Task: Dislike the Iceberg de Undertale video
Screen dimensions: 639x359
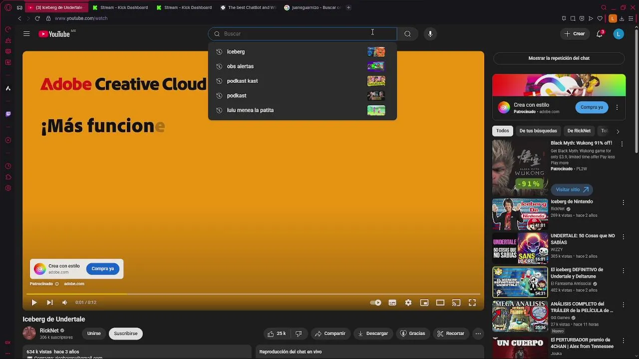Action: coord(299,334)
